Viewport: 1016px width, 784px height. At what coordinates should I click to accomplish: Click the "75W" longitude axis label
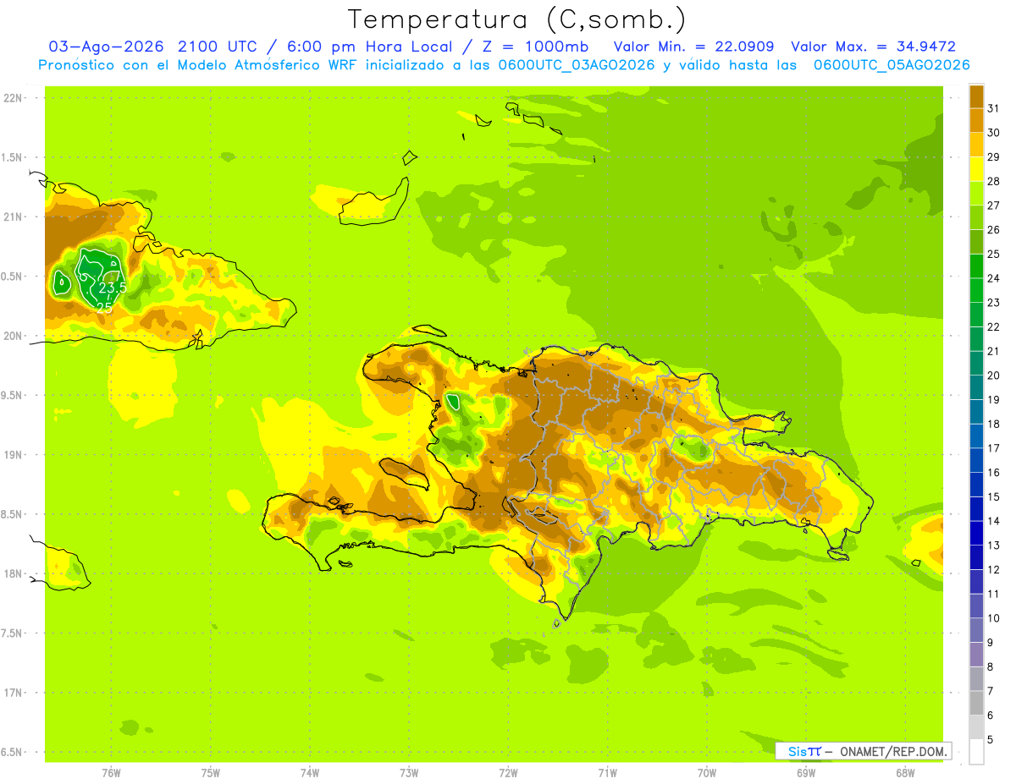[x=211, y=773]
